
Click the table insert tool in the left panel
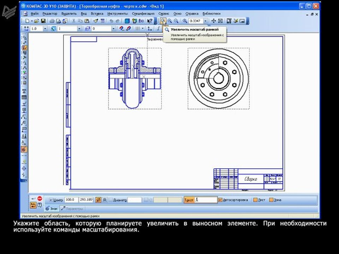pyautogui.click(x=24, y=97)
